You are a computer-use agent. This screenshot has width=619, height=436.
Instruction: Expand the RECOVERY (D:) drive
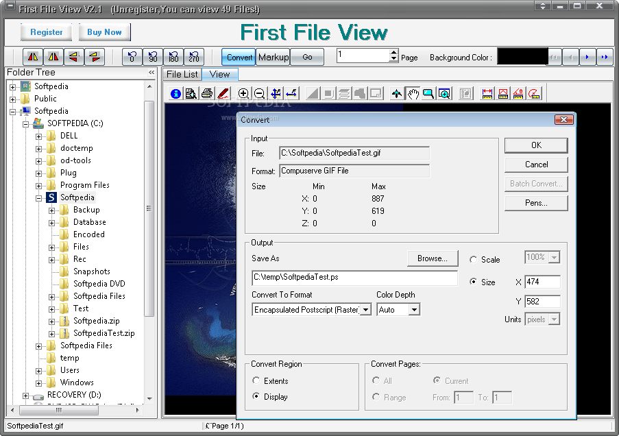(25, 396)
